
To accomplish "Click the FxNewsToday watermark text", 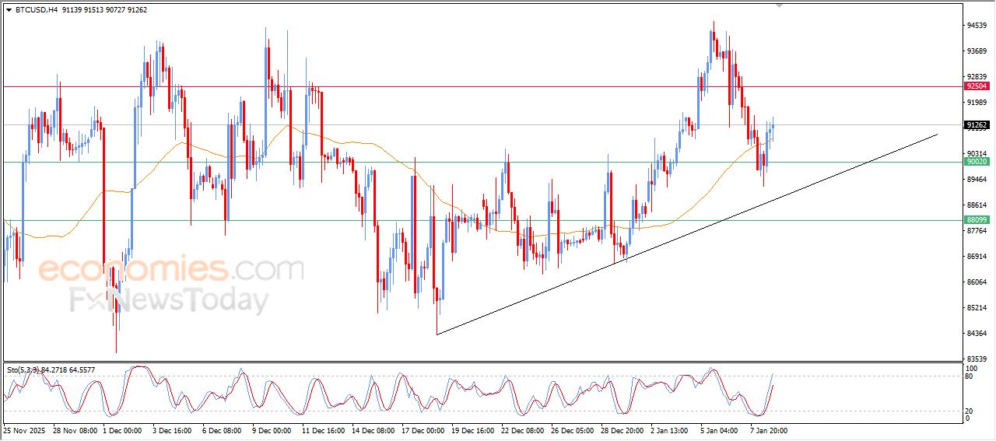I will [169, 300].
